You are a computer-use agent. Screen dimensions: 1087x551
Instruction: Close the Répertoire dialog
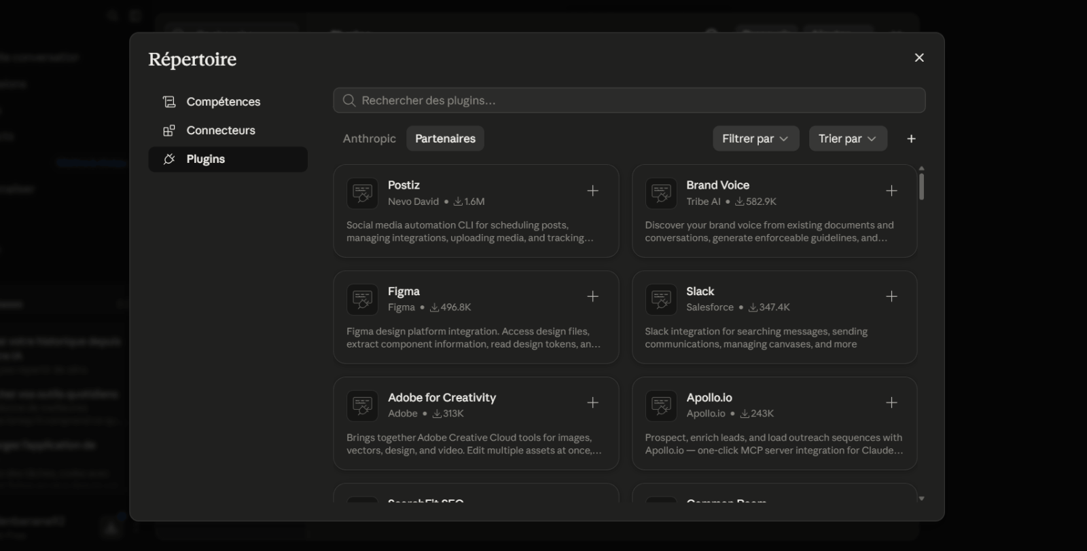click(919, 58)
